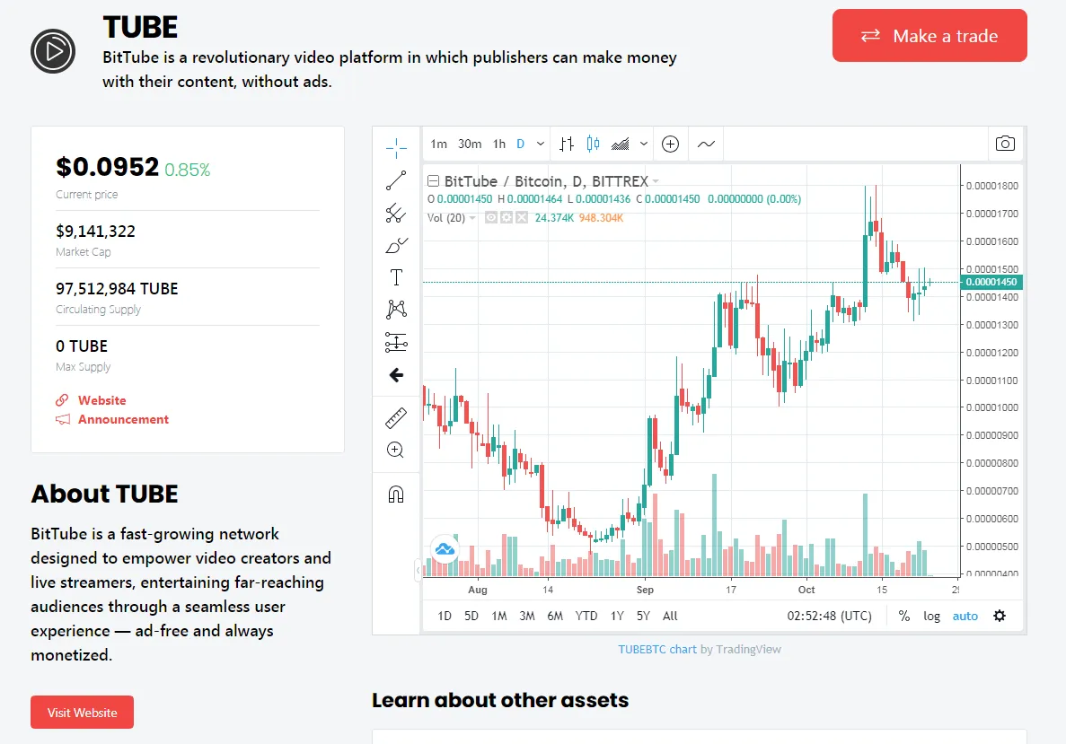Select the crosshair cursor tool
Screen dimensions: 1066x744
pos(396,147)
